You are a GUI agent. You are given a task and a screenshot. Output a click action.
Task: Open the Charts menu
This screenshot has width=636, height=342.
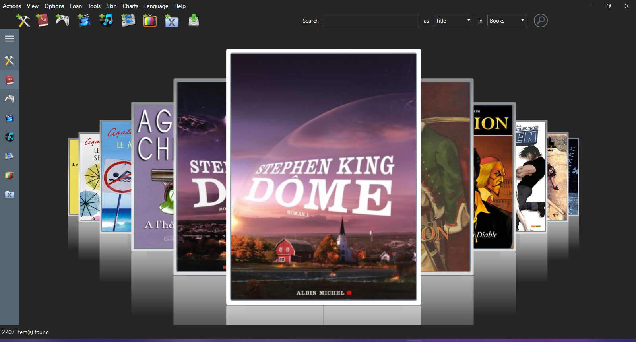[130, 6]
